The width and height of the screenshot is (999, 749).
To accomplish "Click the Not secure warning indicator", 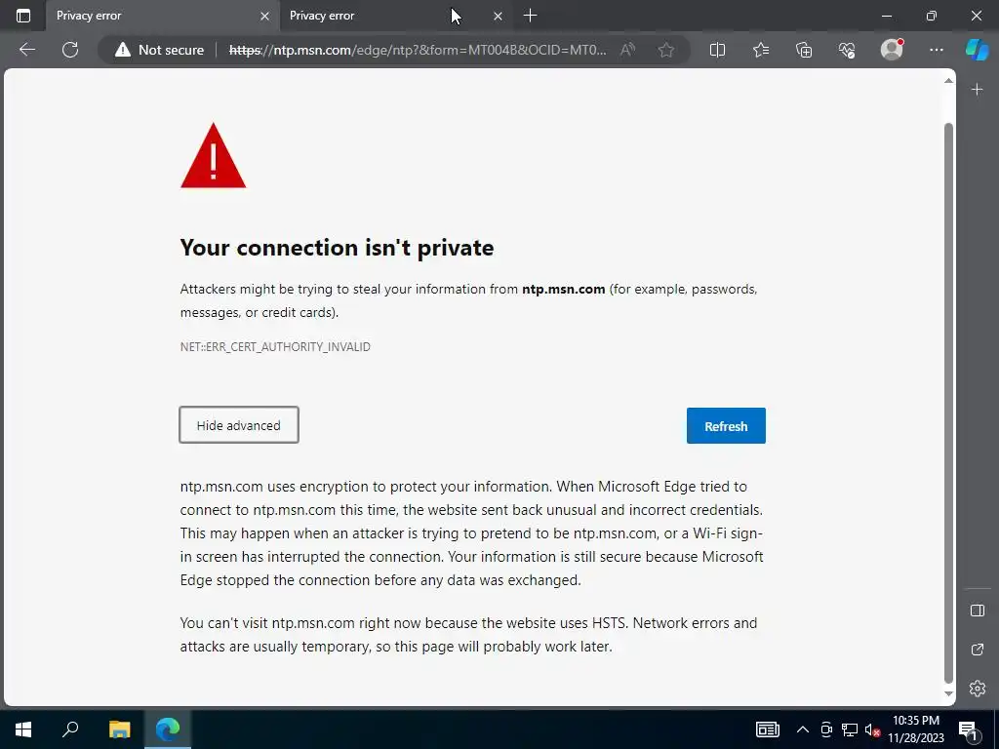I will coord(159,50).
